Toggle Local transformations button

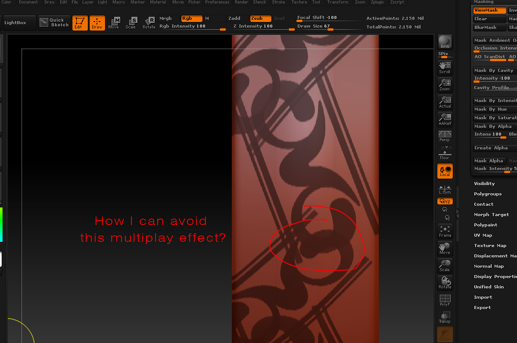pyautogui.click(x=445, y=171)
